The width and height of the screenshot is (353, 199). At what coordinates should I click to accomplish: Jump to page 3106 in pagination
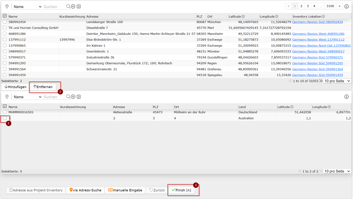pyautogui.click(x=330, y=6)
